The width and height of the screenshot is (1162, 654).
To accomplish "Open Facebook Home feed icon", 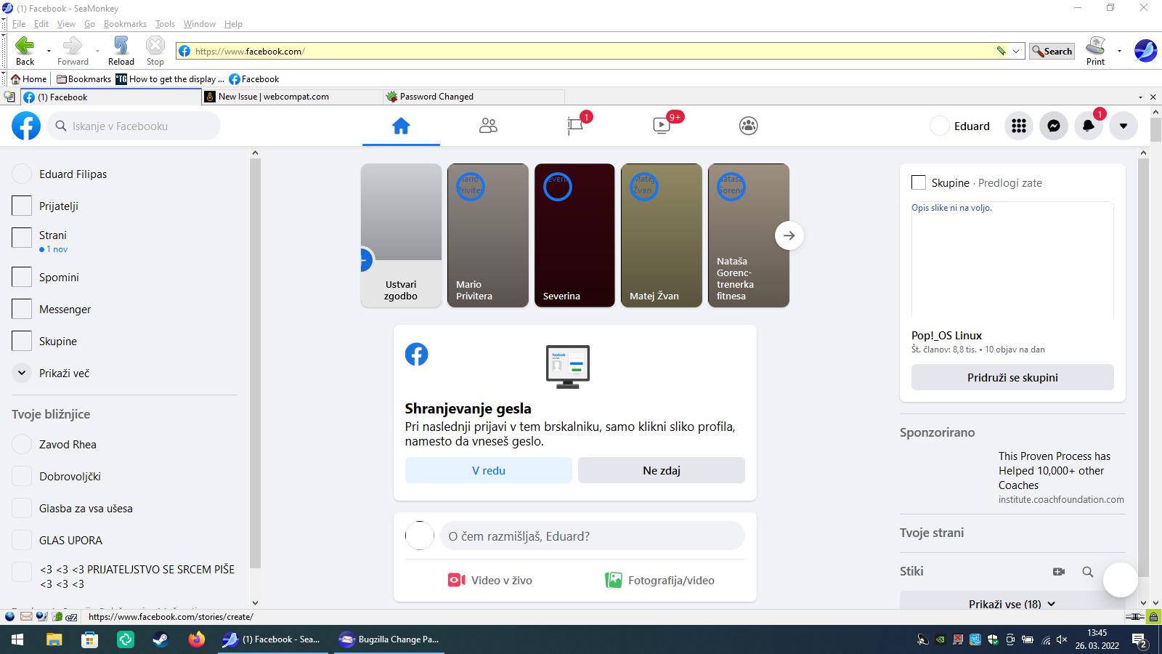I will tap(401, 126).
